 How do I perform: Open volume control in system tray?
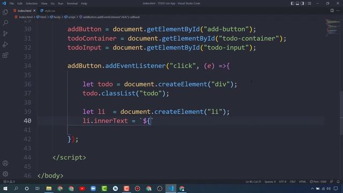click(x=329, y=188)
